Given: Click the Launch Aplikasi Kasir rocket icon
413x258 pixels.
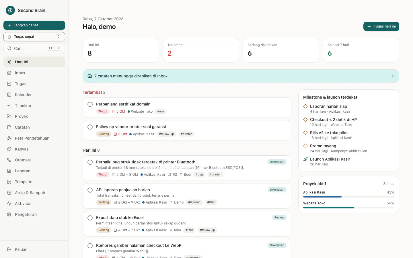Looking at the screenshot, I should tap(305, 159).
